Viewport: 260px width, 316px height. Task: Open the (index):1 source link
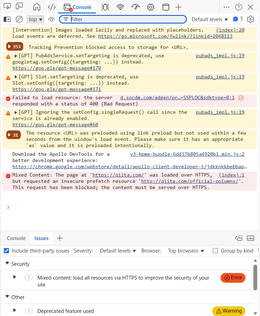pos(232,175)
